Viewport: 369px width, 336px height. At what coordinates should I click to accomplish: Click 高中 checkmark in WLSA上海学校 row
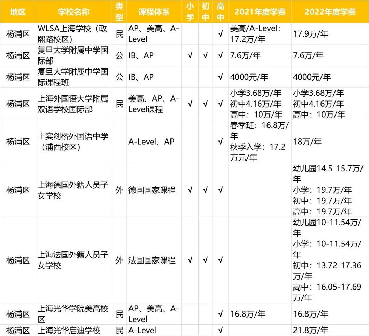[220, 34]
